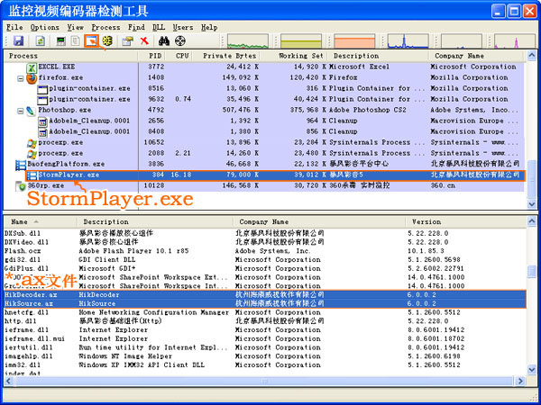Sort processes by the CPU column header

click(x=183, y=56)
